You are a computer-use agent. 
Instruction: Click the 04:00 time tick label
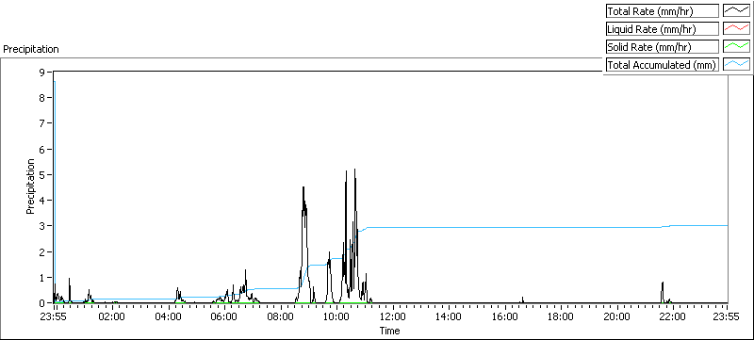tap(168, 316)
